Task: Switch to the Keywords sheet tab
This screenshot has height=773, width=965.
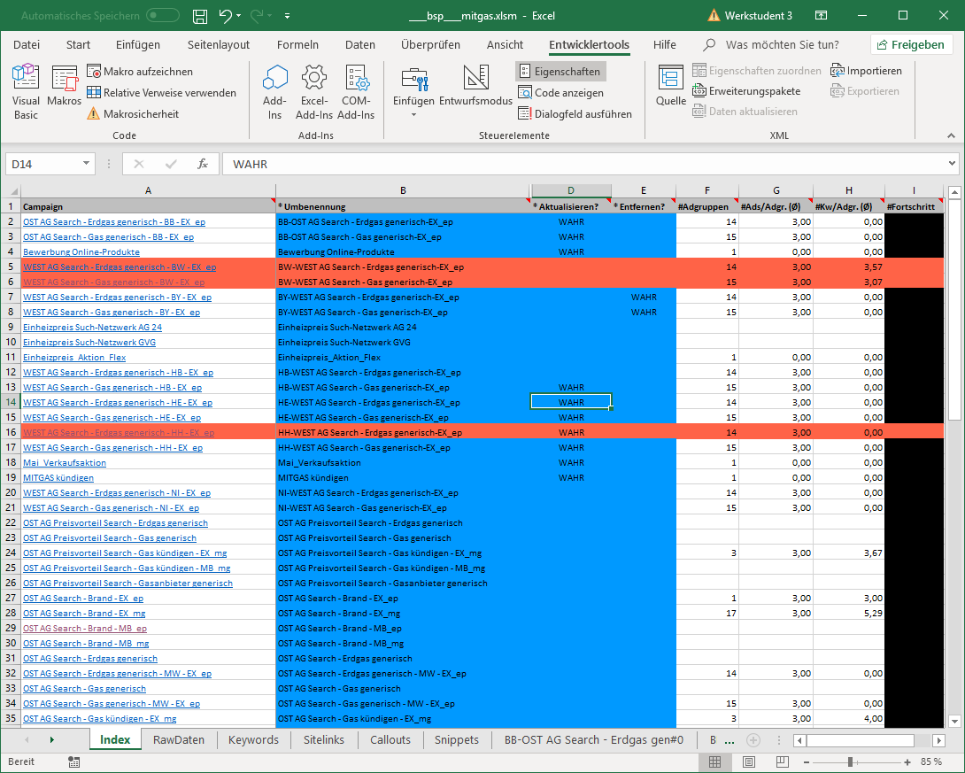Action: [x=253, y=740]
